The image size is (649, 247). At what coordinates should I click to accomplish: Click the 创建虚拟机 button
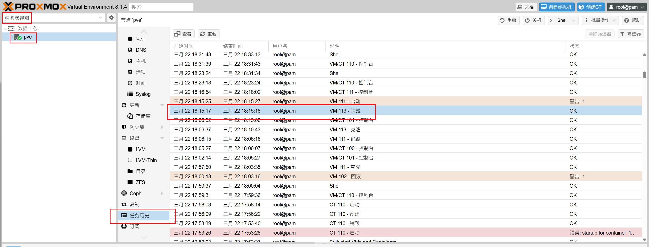[556, 7]
